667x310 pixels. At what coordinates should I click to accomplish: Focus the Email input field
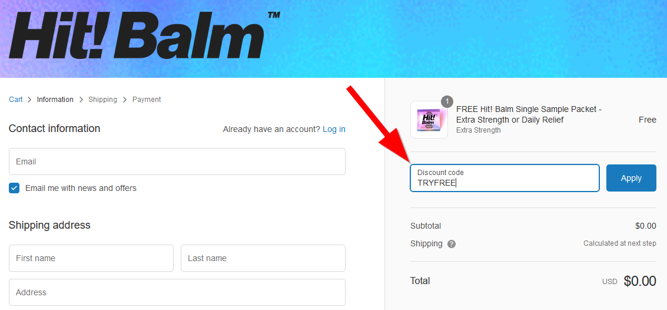click(x=177, y=161)
